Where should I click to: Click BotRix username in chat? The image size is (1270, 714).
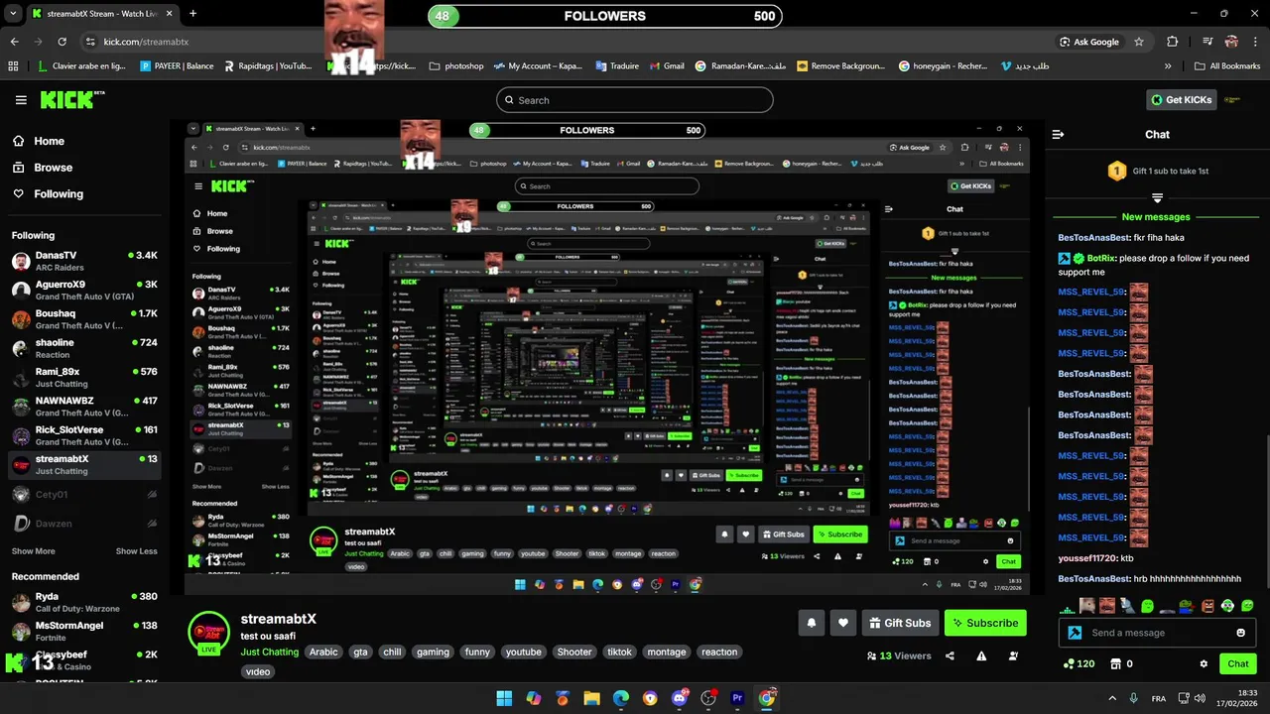click(1103, 258)
